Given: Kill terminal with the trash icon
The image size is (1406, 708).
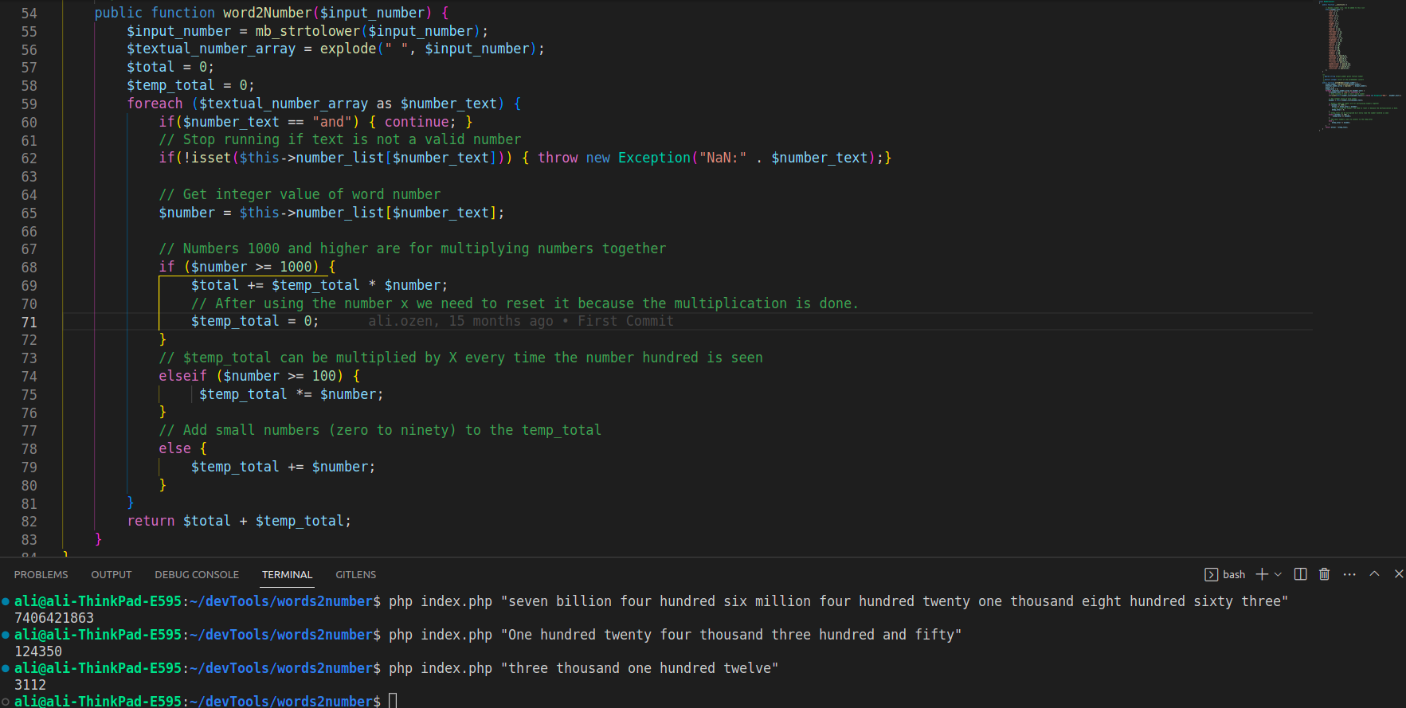Looking at the screenshot, I should point(1324,574).
